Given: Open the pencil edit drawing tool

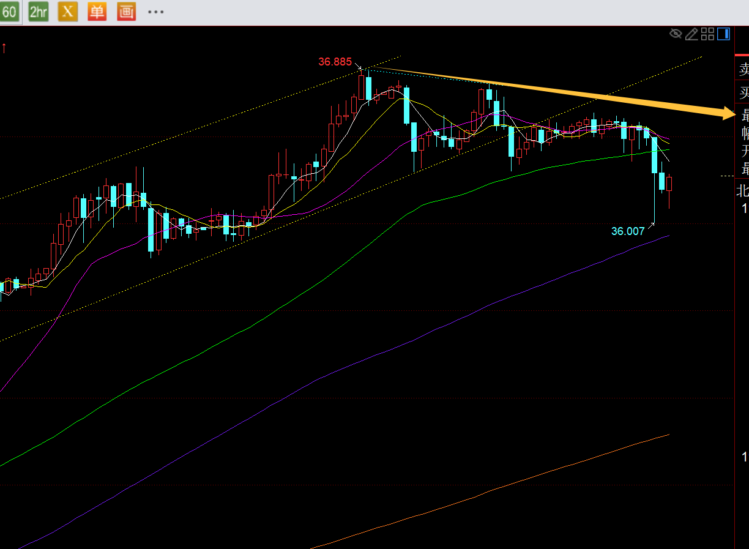Looking at the screenshot, I should 691,34.
